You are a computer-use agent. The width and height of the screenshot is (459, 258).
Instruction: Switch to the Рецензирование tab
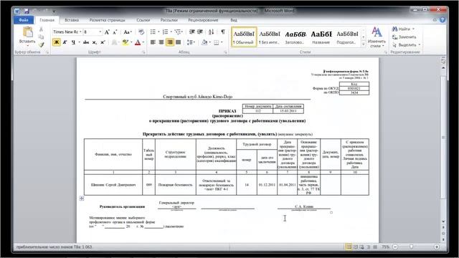click(x=203, y=20)
